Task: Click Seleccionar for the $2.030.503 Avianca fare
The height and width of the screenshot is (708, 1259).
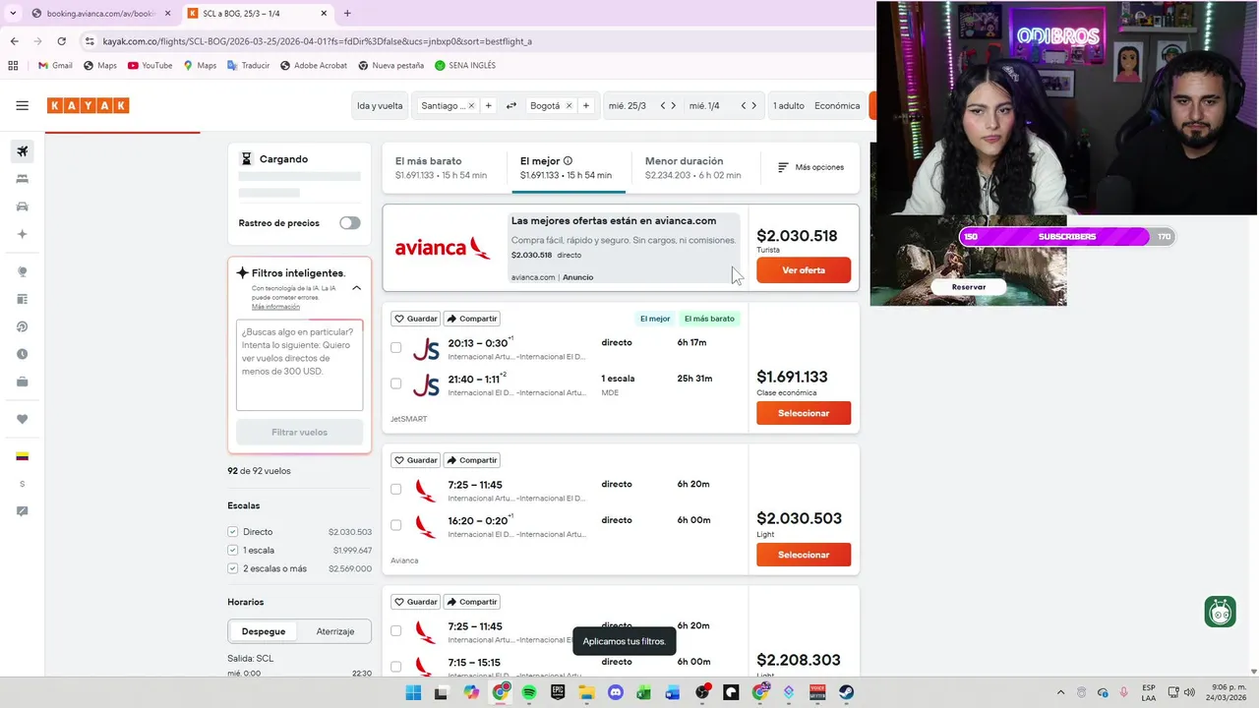Action: point(804,555)
